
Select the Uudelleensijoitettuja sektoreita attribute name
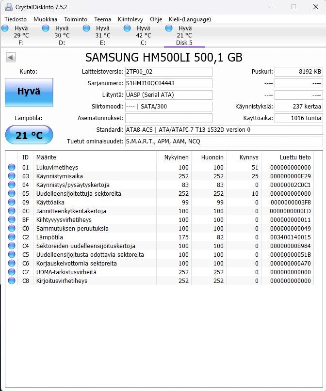[79, 193]
